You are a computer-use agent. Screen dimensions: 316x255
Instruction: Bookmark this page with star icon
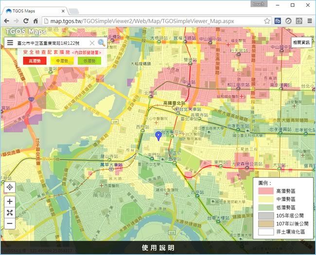pyautogui.click(x=267, y=21)
